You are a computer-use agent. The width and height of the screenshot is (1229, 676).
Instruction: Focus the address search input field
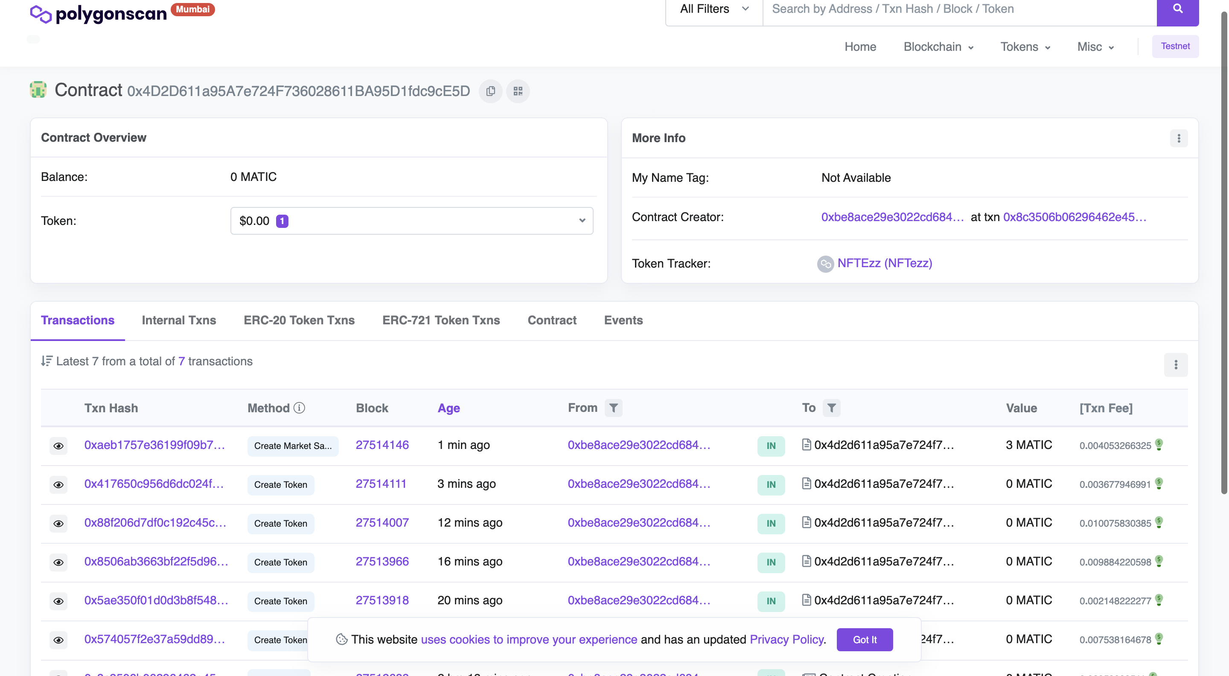coord(959,9)
